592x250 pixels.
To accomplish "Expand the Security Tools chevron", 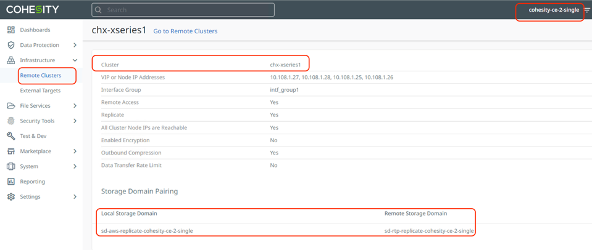I will pyautogui.click(x=75, y=121).
